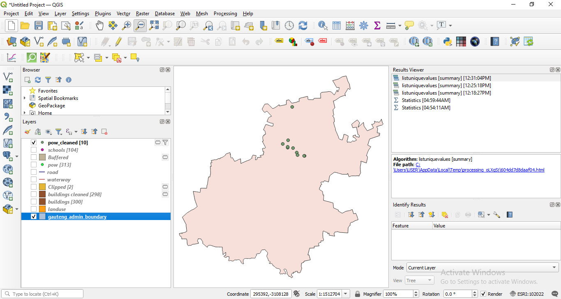Open the Plugins menu
The image size is (561, 299).
click(x=103, y=14)
